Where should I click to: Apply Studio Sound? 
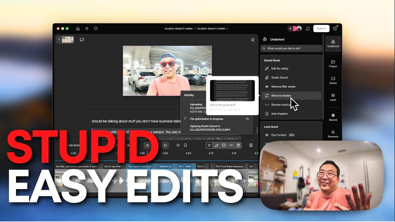pos(291,77)
